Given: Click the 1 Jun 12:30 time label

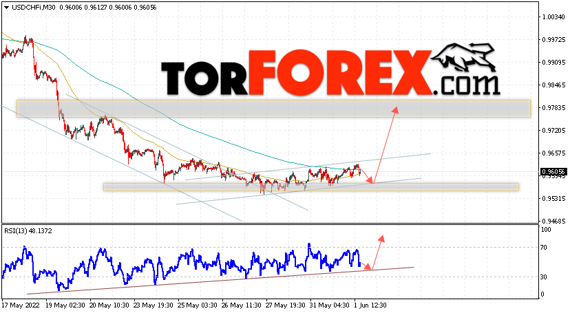Looking at the screenshot, I should click(370, 305).
